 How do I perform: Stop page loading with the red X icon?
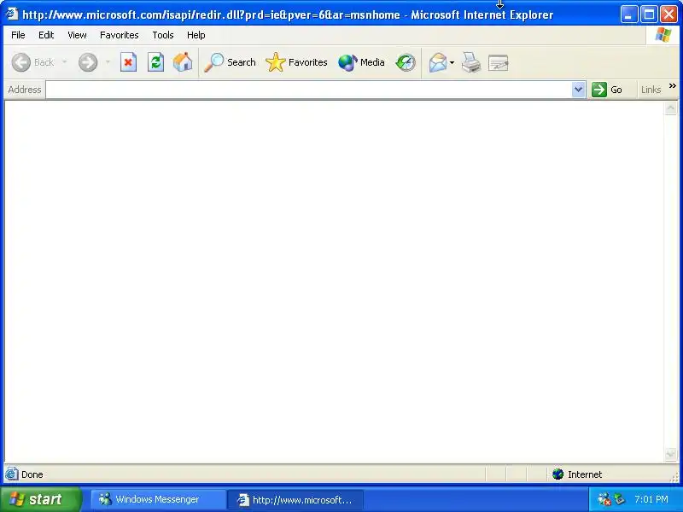(x=128, y=62)
